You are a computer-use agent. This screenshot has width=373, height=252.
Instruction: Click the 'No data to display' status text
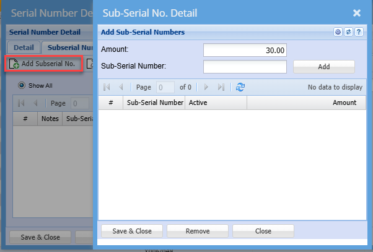[335, 87]
